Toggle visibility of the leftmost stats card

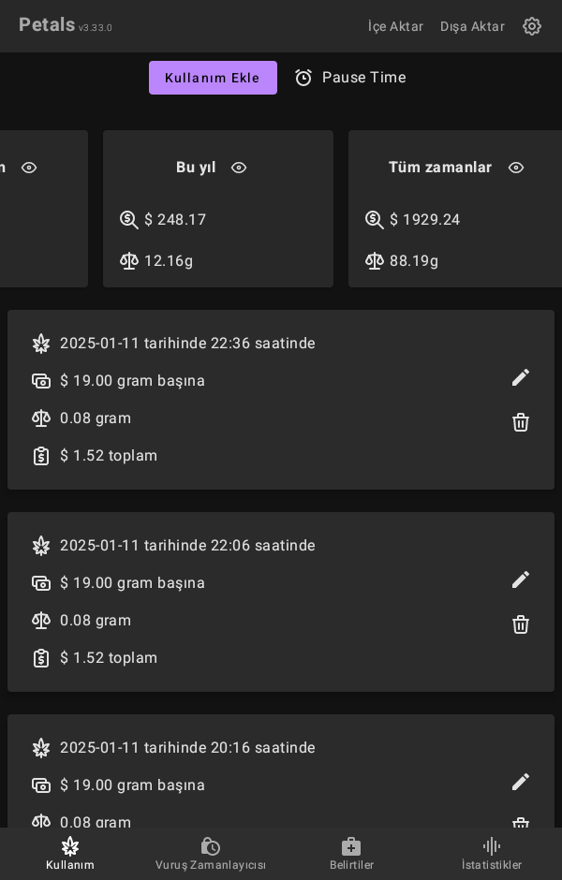click(29, 168)
